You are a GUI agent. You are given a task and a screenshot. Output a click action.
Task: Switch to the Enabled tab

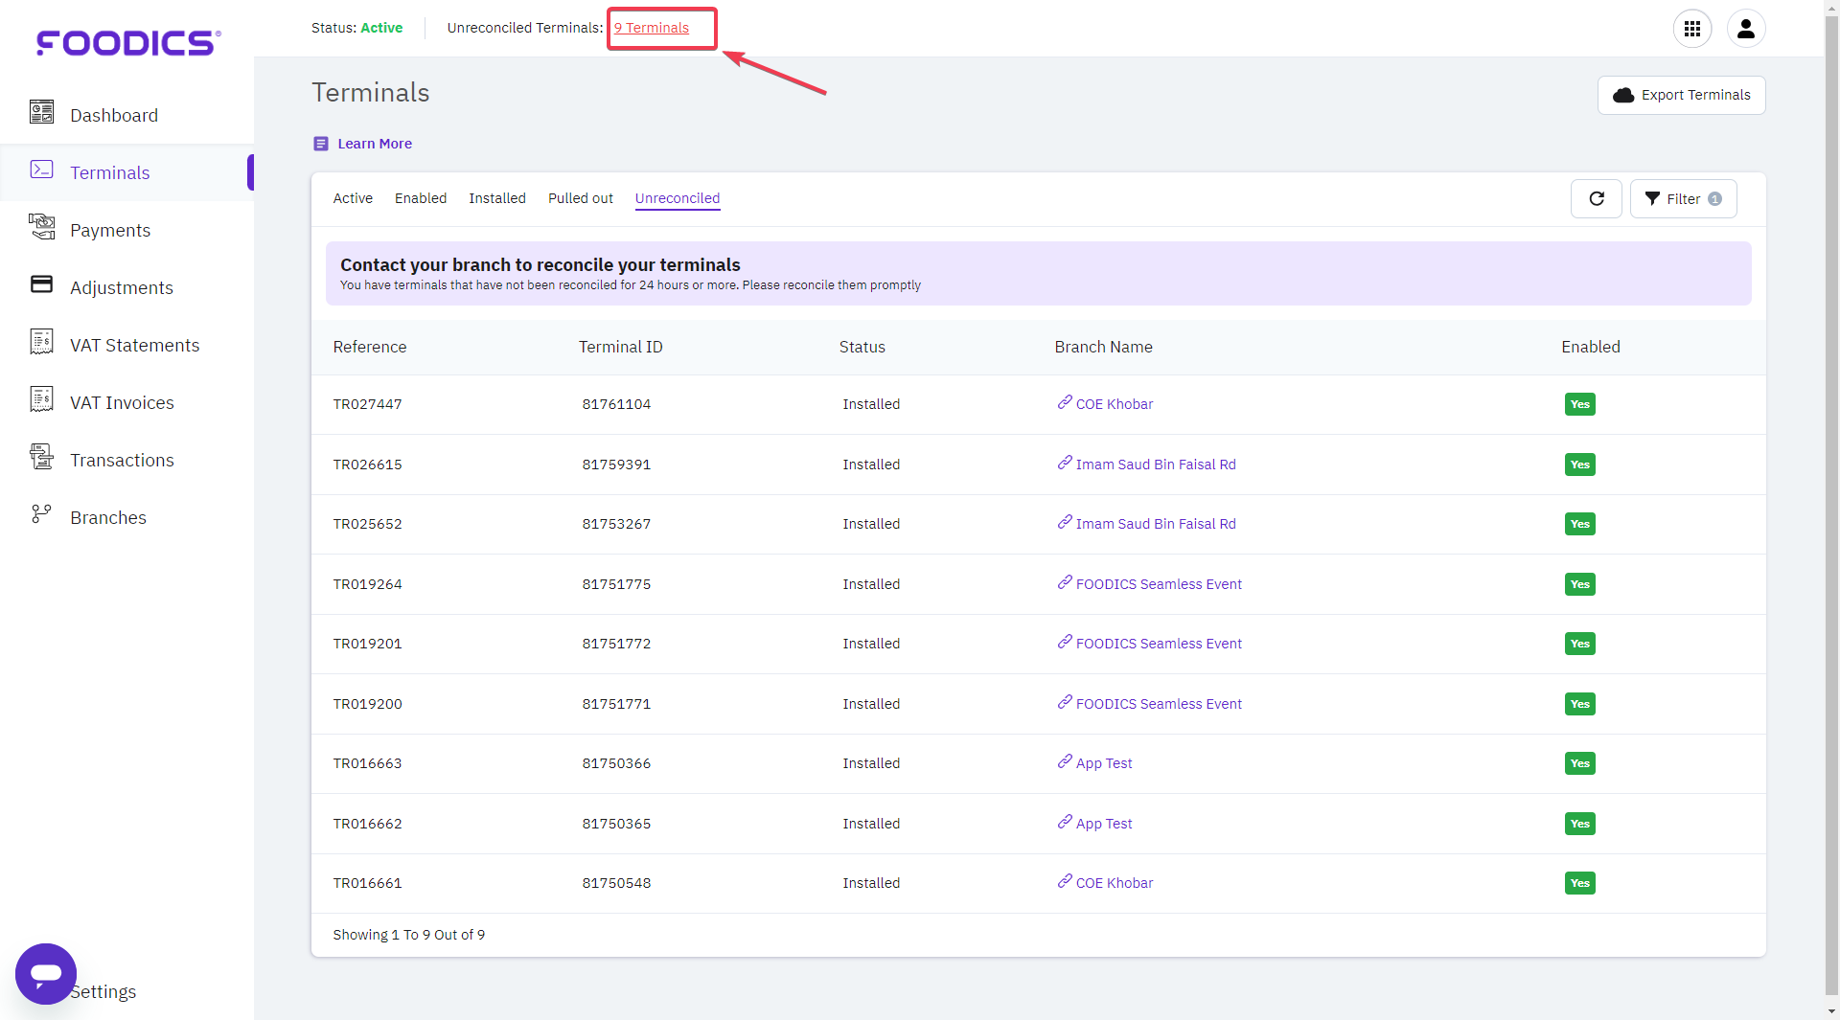pos(421,198)
